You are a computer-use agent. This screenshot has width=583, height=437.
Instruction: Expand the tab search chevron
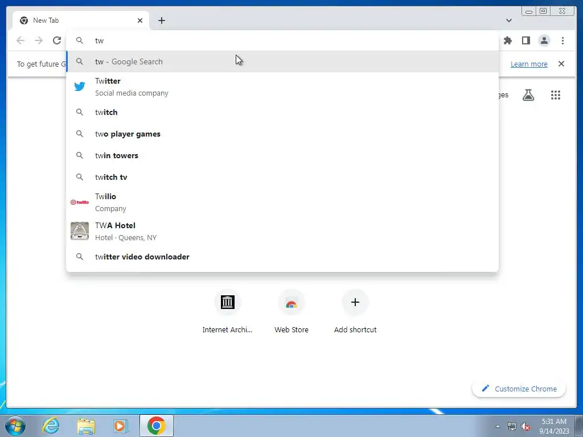point(508,20)
